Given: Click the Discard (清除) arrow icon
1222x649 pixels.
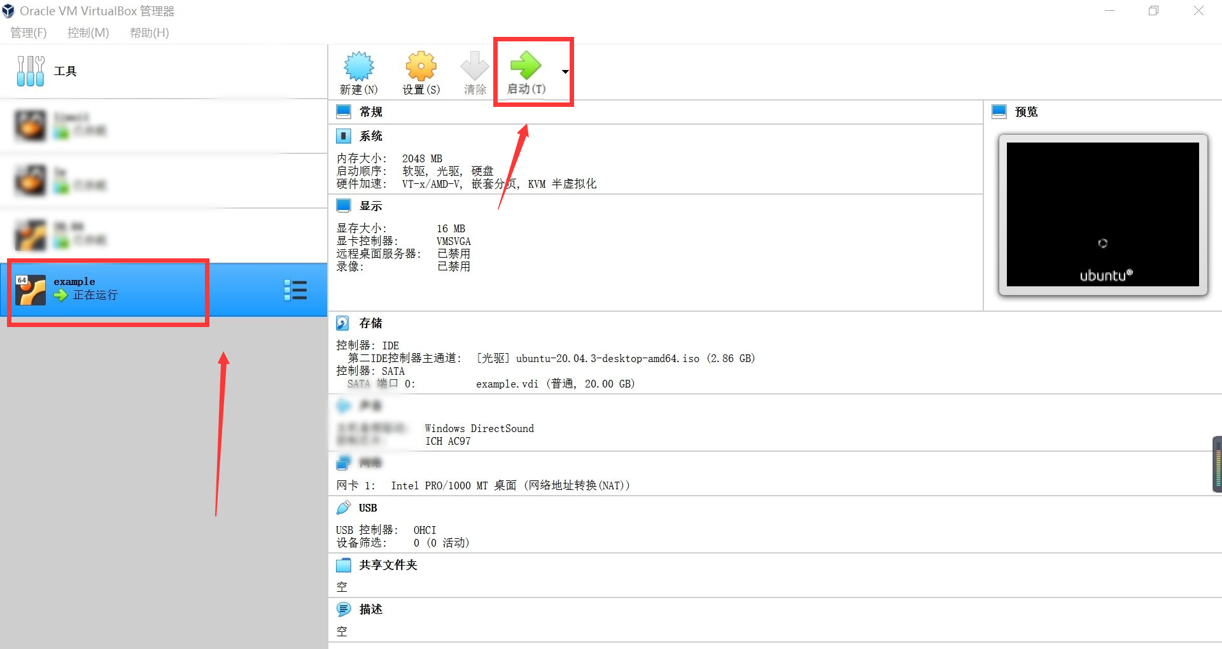Looking at the screenshot, I should coord(475,66).
